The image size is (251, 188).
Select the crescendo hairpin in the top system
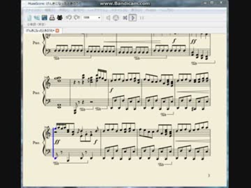click(x=132, y=42)
